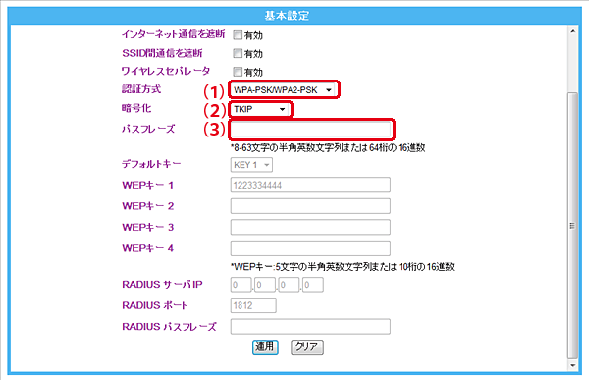Click the パスフレーズ input field
589x380 pixels.
click(x=310, y=130)
